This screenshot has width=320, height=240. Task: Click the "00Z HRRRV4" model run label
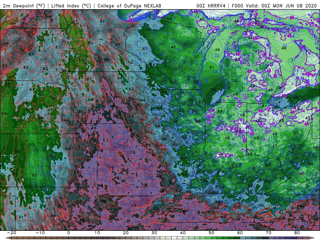click(x=211, y=6)
